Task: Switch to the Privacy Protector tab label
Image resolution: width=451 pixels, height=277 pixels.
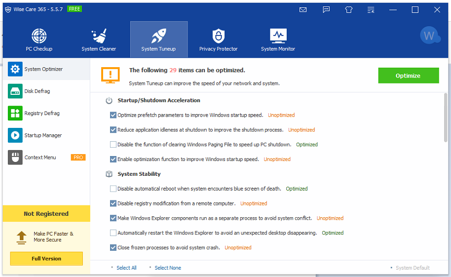Action: 218,49
